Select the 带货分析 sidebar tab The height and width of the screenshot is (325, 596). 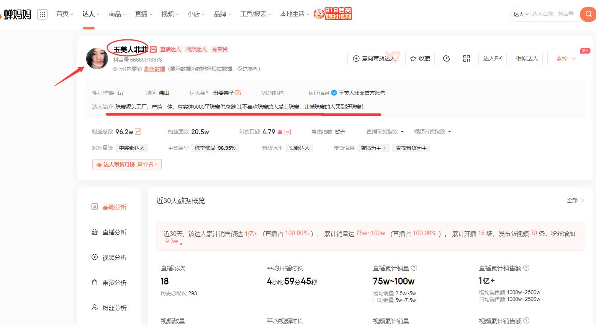pos(109,283)
